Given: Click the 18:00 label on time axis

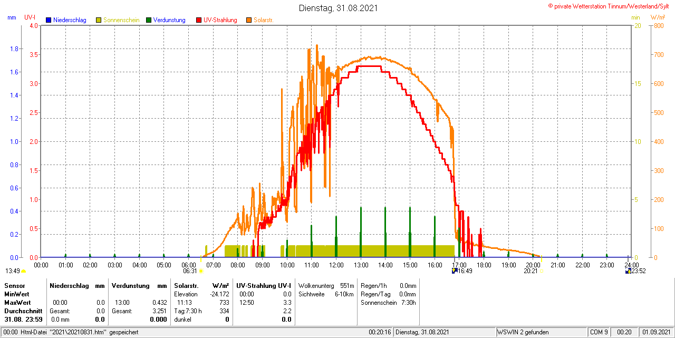Looking at the screenshot, I should (484, 265).
